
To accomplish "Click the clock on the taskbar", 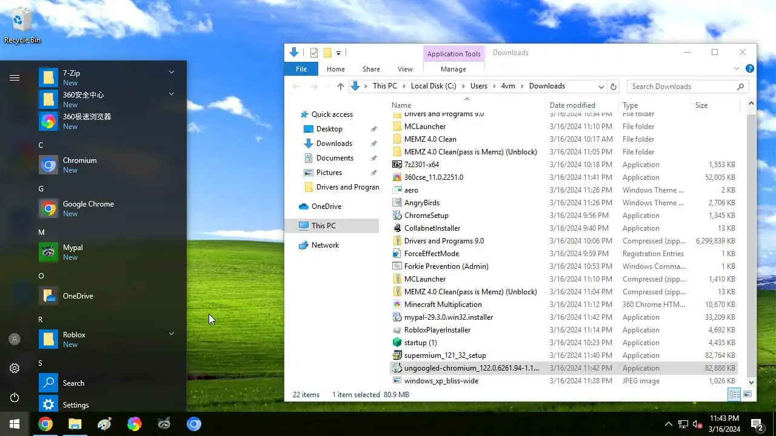I will pos(724,424).
